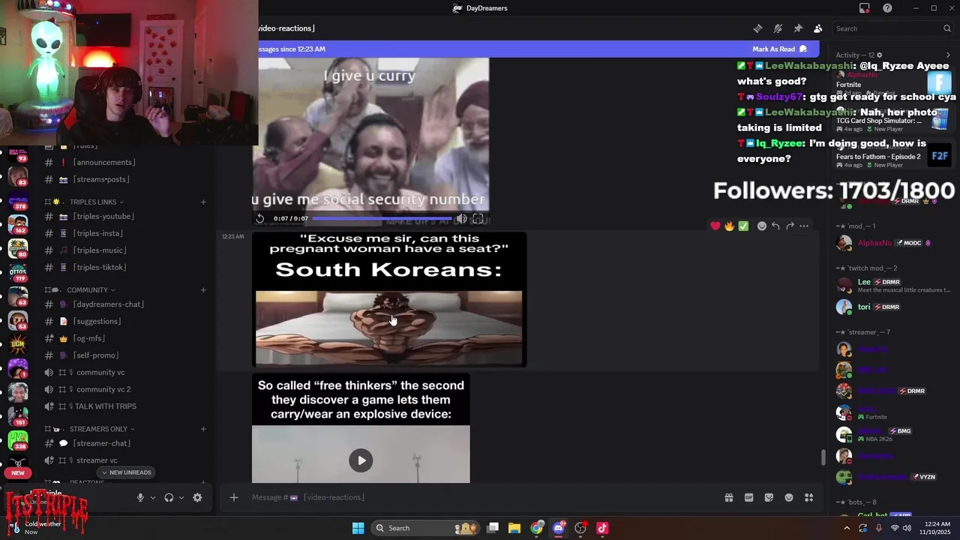Open the suggestions channel
This screenshot has width=960, height=540.
tap(97, 322)
